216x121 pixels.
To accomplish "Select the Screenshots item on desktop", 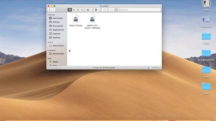I will (206, 22).
